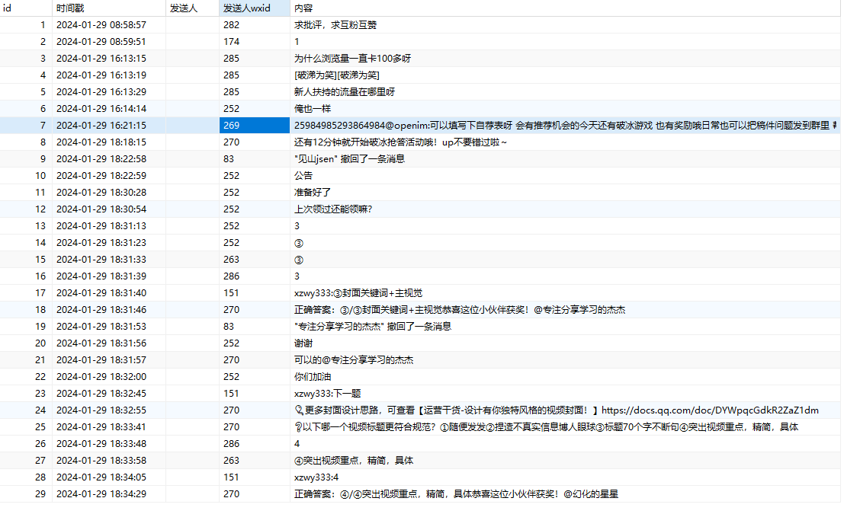Click wxid 263 in row 15
Viewport: 844px width, 514px height.
pyautogui.click(x=254, y=259)
